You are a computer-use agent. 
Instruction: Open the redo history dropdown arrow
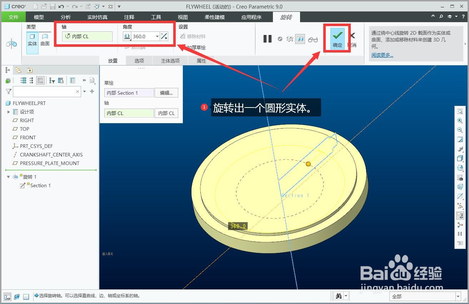pos(81,6)
